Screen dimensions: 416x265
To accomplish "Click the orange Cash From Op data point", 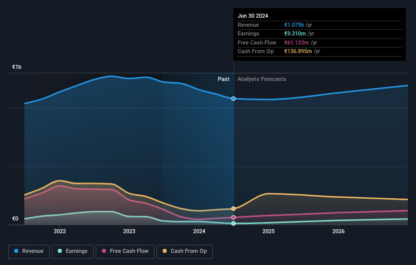I will (234, 208).
